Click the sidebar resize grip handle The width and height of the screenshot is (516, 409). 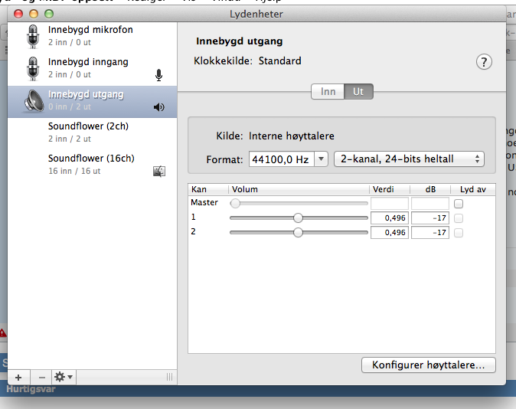coord(169,377)
